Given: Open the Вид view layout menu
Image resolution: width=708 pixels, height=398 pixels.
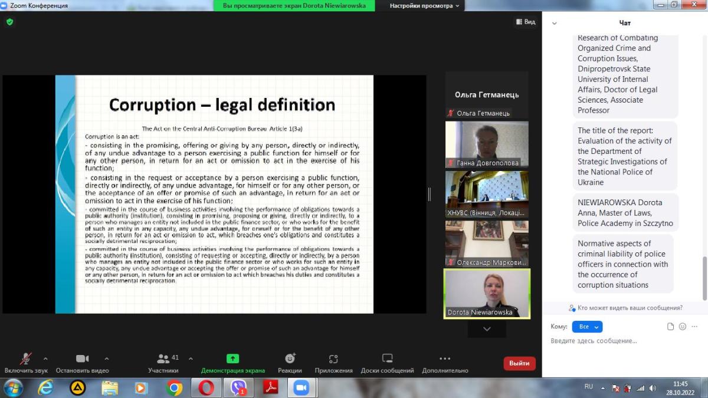Looking at the screenshot, I should 526,22.
